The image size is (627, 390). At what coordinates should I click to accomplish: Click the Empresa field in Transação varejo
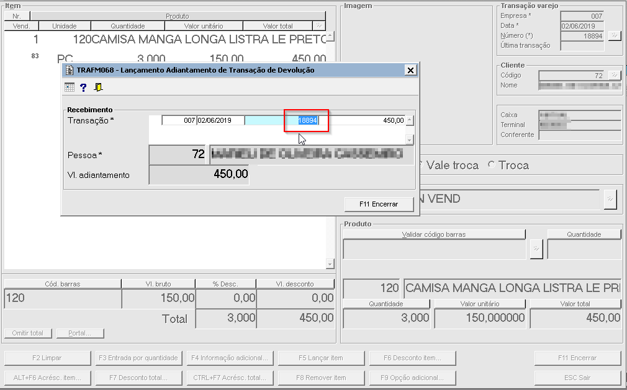582,16
